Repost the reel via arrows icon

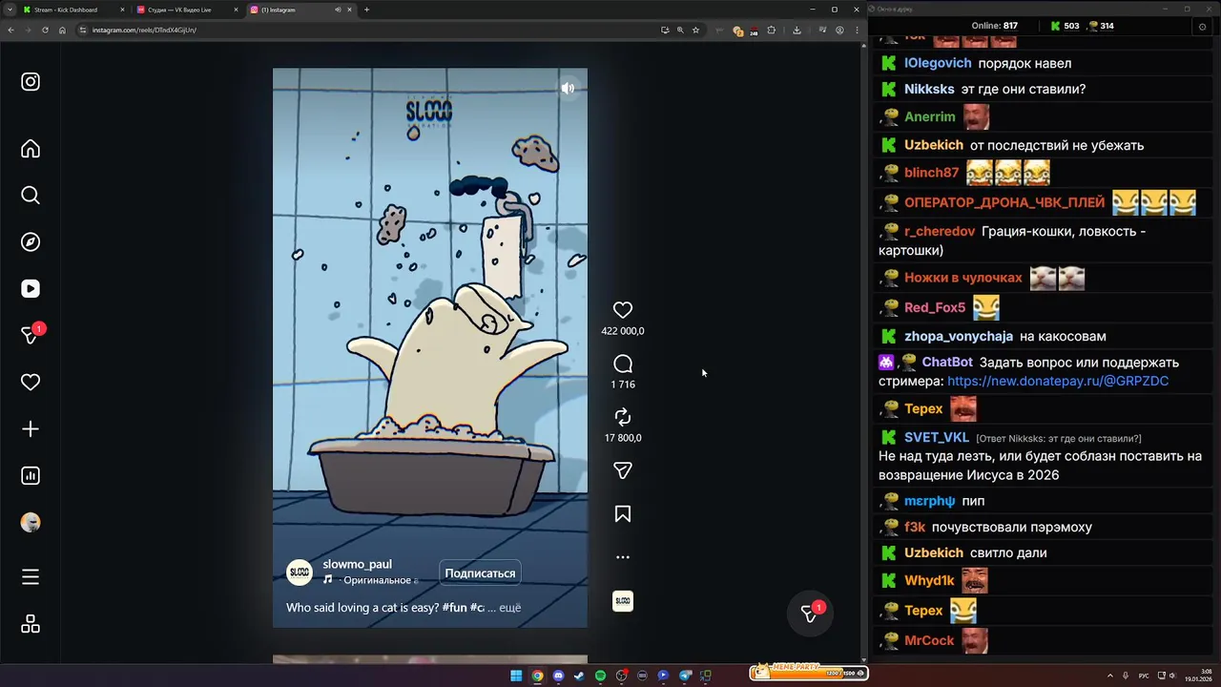[x=623, y=417]
